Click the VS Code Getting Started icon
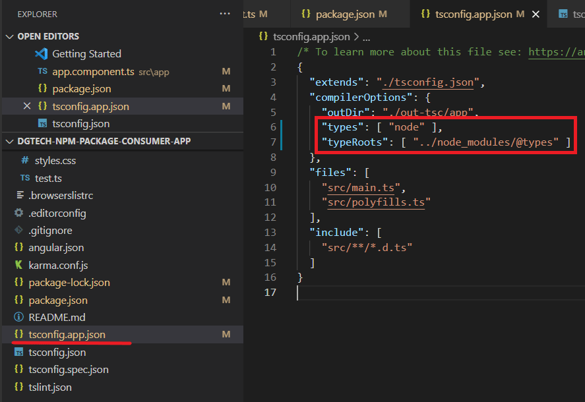The width and height of the screenshot is (585, 402). [x=42, y=54]
